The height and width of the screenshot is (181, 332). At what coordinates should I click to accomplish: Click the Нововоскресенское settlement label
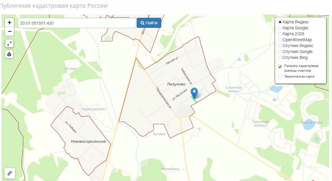[88, 141]
